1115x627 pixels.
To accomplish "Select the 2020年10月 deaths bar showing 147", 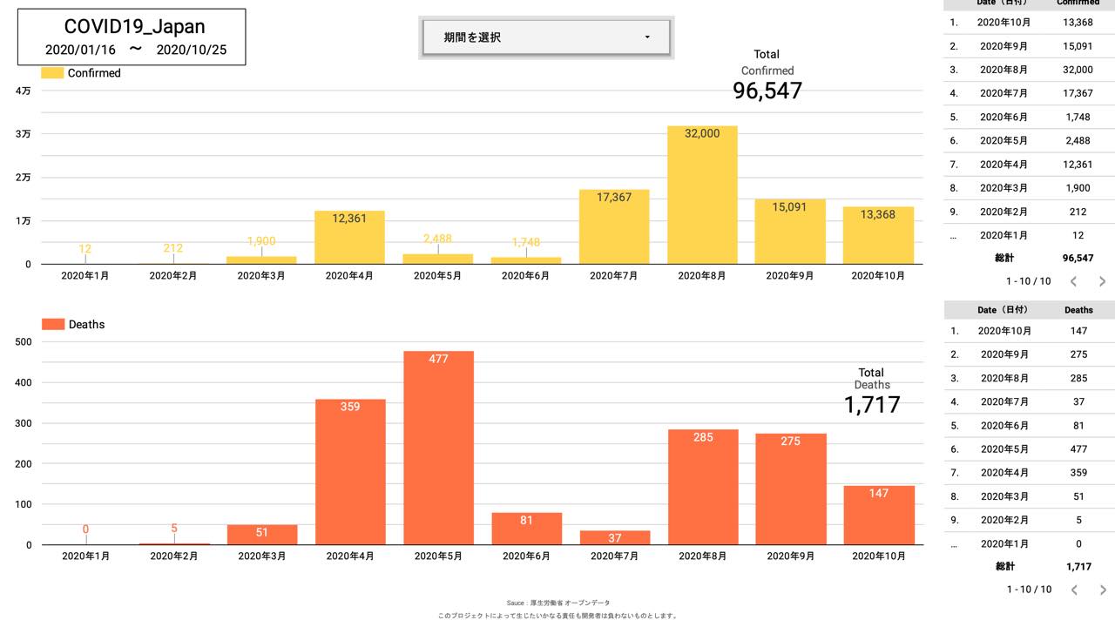I will pos(878,516).
